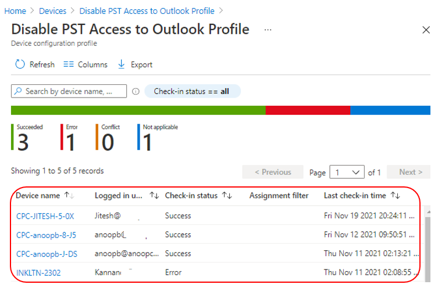This screenshot has width=438, height=288.
Task: Click the Next page button
Action: [409, 172]
